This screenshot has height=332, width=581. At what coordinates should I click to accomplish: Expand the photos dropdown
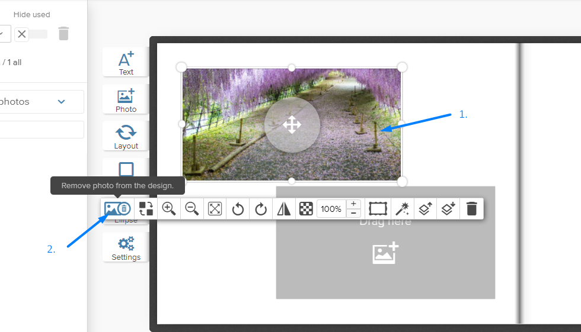[41, 102]
